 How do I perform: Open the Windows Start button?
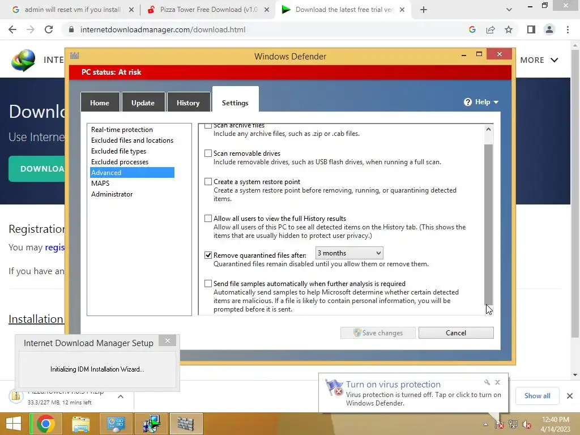(14, 424)
